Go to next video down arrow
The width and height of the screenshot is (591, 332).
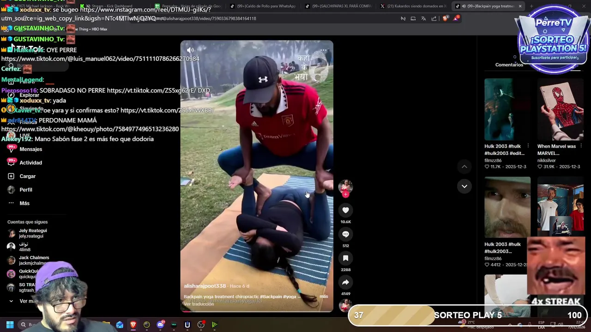tap(464, 186)
